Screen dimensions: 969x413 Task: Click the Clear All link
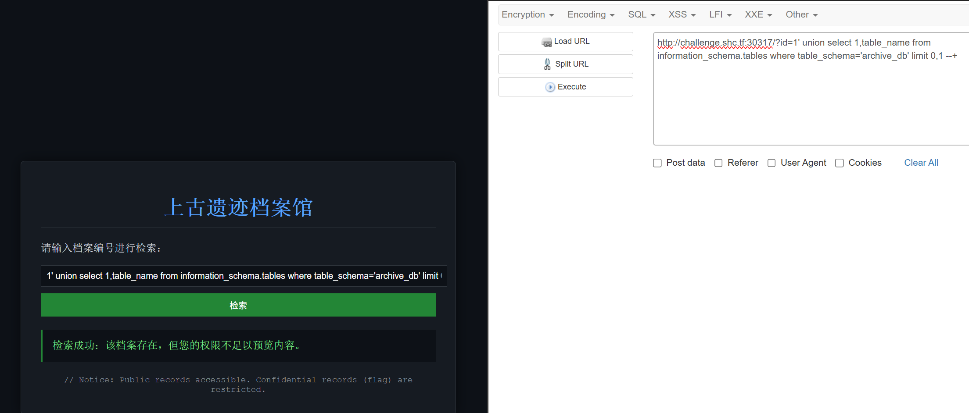(x=921, y=163)
